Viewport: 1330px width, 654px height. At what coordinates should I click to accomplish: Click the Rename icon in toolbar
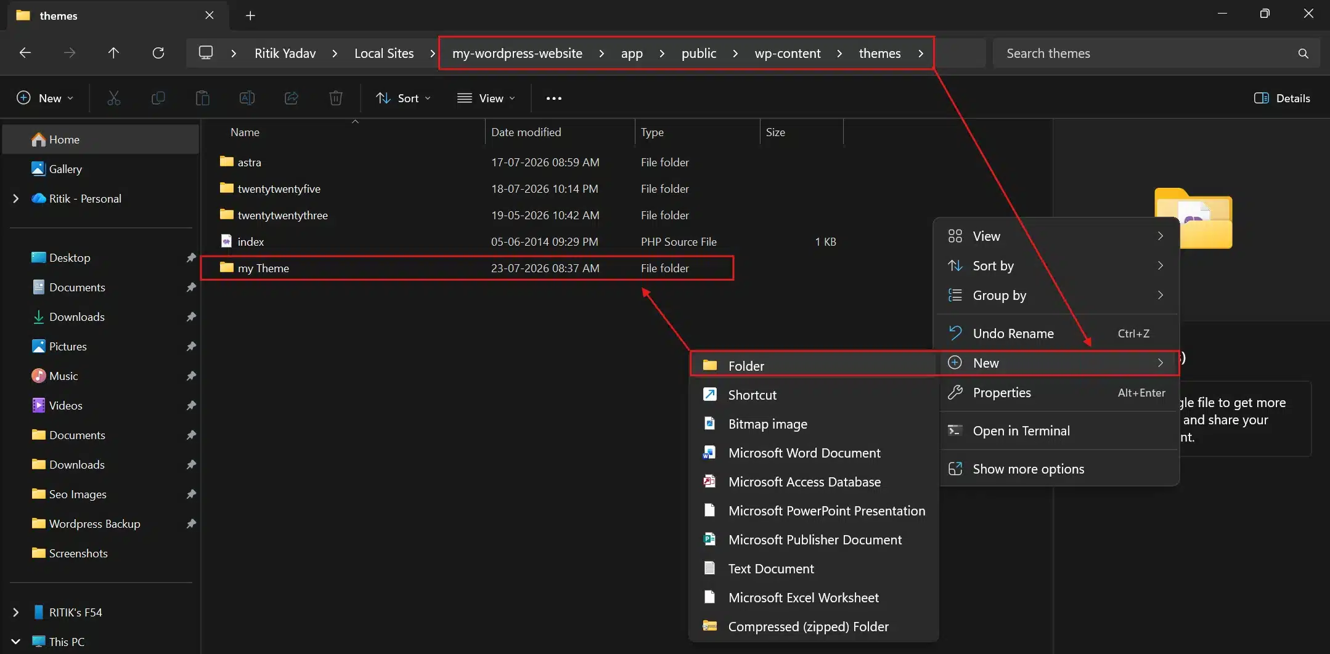click(247, 98)
